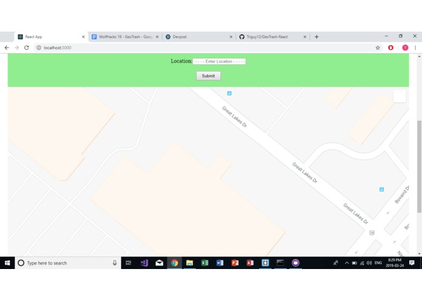Open the command prompt from the taskbar
The width and height of the screenshot is (422, 300).
point(280,263)
